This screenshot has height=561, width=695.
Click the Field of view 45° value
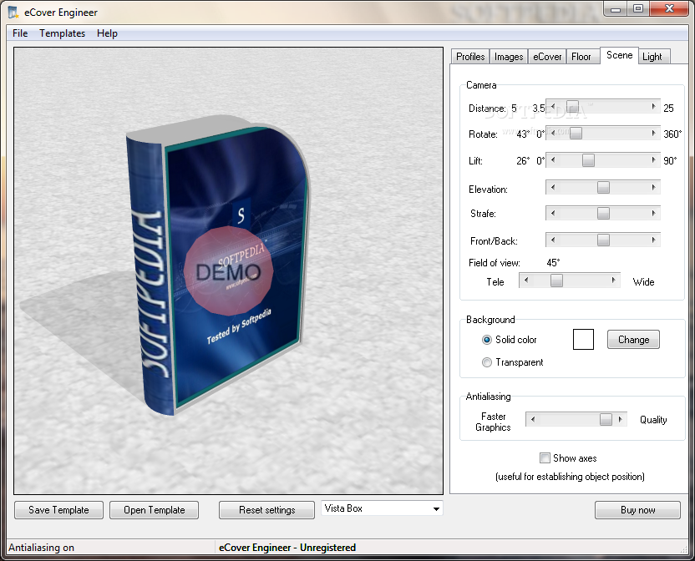click(x=553, y=263)
